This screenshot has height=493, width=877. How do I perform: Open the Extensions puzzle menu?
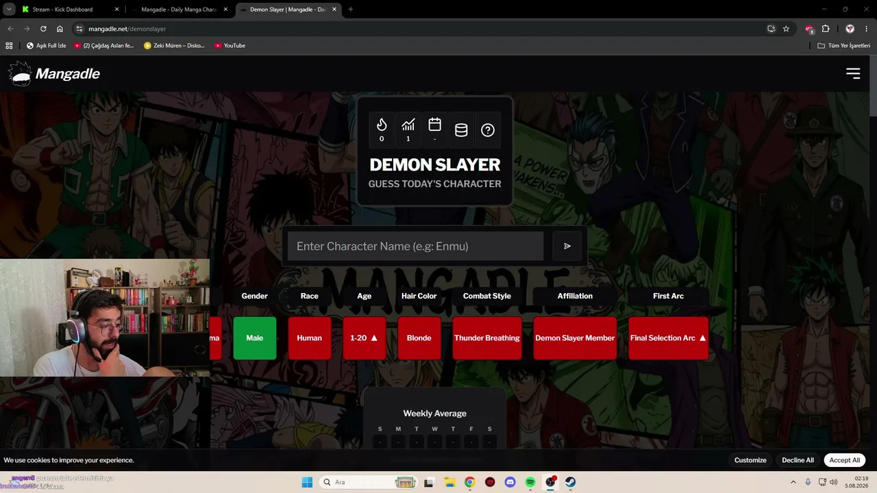pos(826,29)
